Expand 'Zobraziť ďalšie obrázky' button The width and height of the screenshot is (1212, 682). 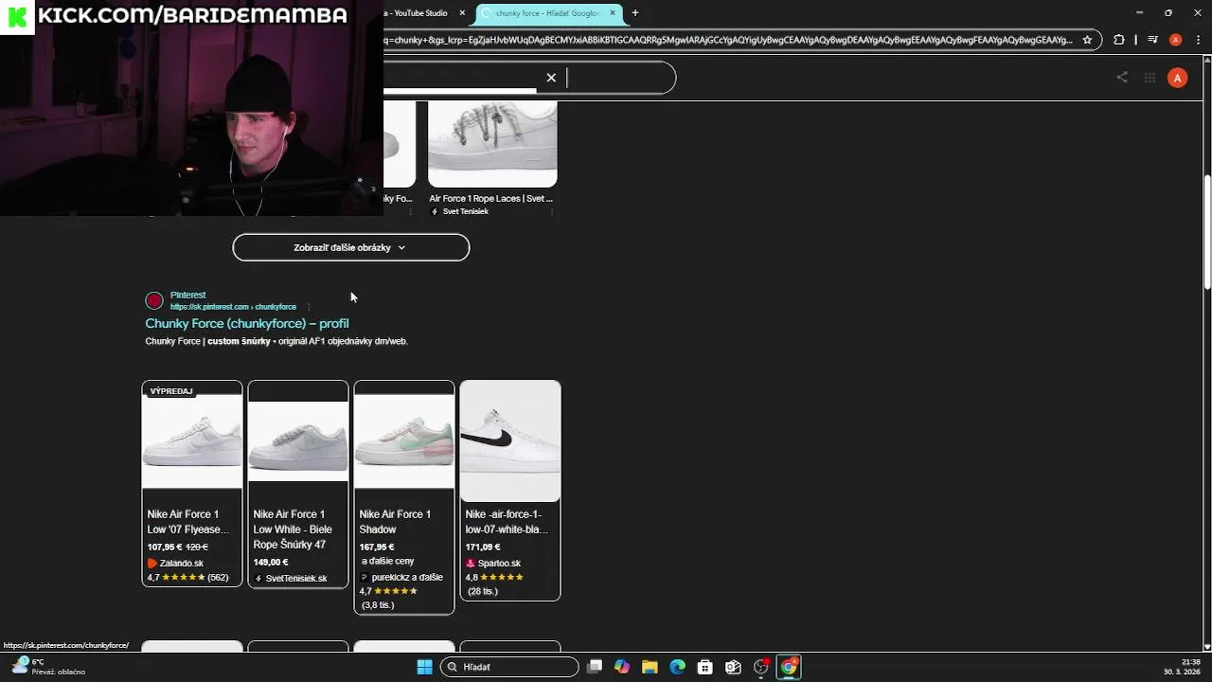[351, 247]
